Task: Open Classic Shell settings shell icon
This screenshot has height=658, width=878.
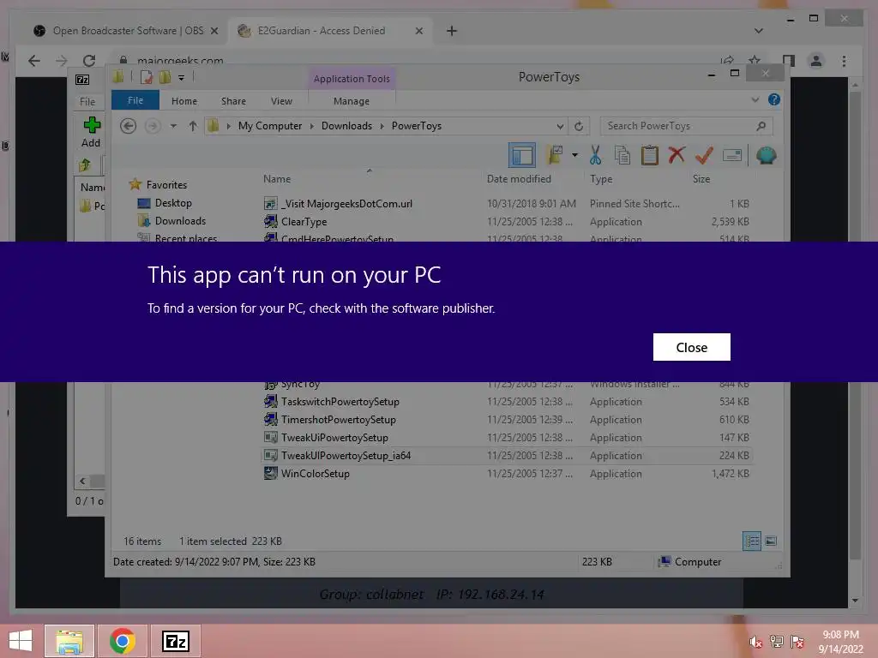Action: click(x=766, y=155)
